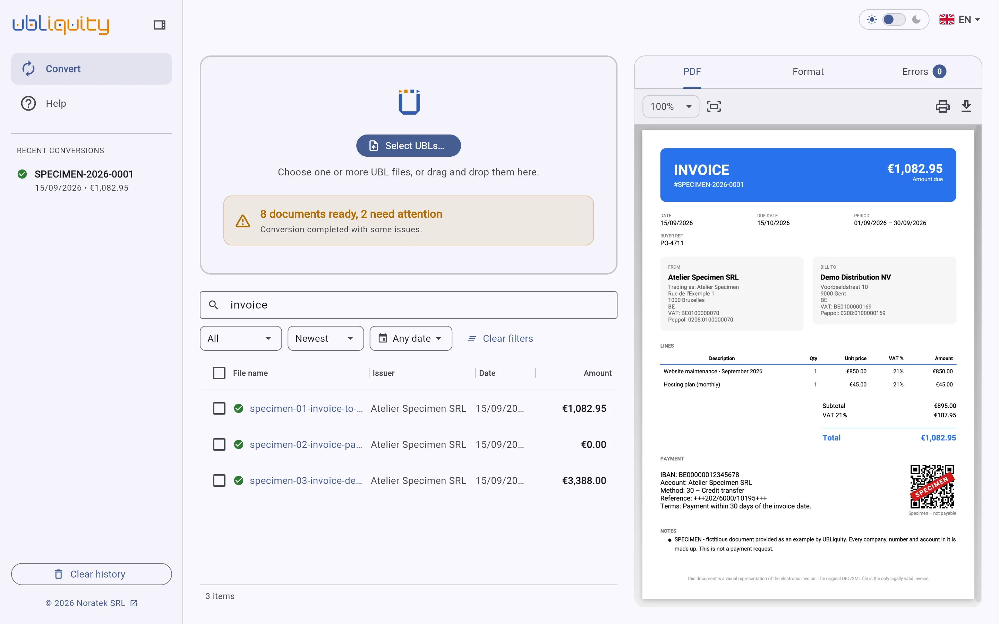
Task: Click the search field containing invoice
Action: point(408,305)
